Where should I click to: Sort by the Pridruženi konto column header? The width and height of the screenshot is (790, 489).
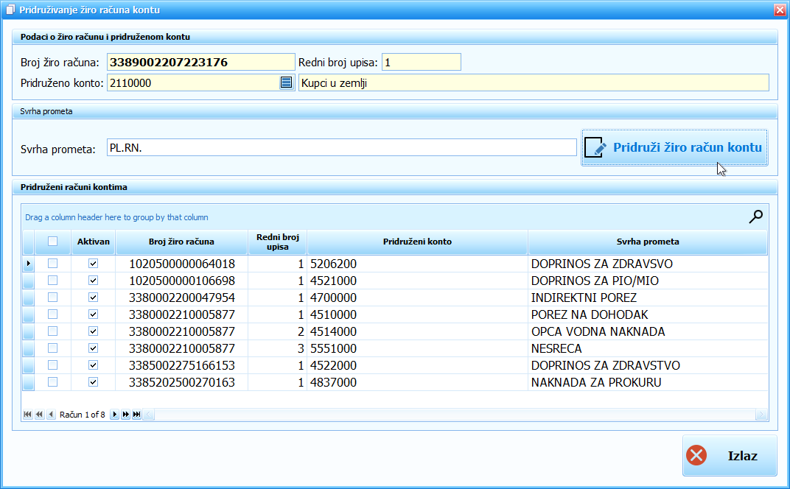pyautogui.click(x=417, y=242)
